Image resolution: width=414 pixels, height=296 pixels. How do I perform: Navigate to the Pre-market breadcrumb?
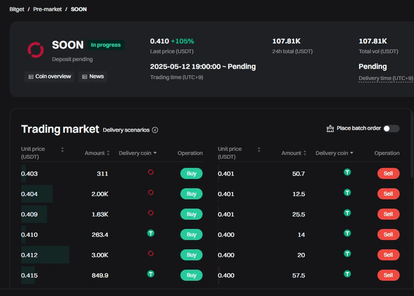[48, 9]
